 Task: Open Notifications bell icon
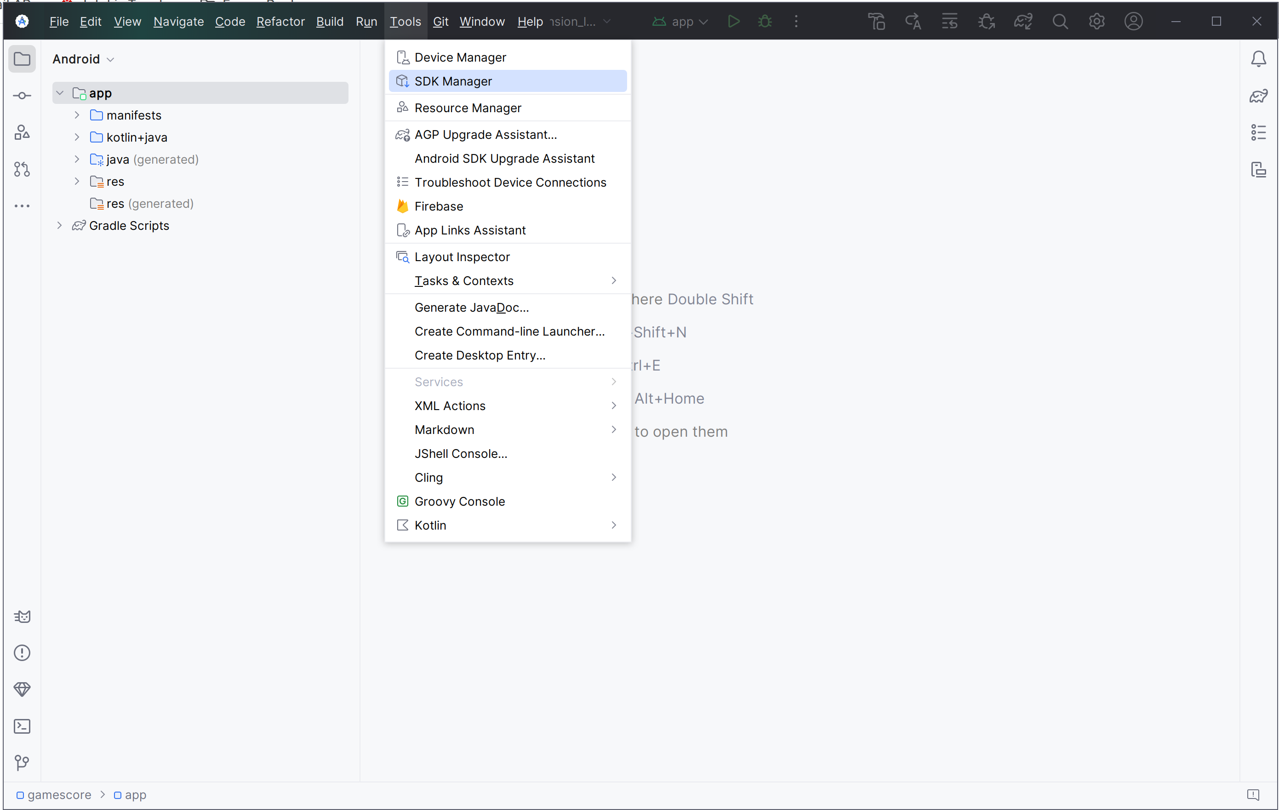[1258, 58]
